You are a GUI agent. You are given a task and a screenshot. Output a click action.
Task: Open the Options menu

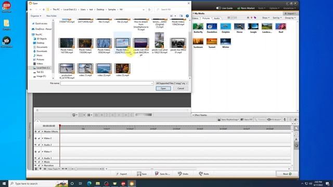point(274,8)
